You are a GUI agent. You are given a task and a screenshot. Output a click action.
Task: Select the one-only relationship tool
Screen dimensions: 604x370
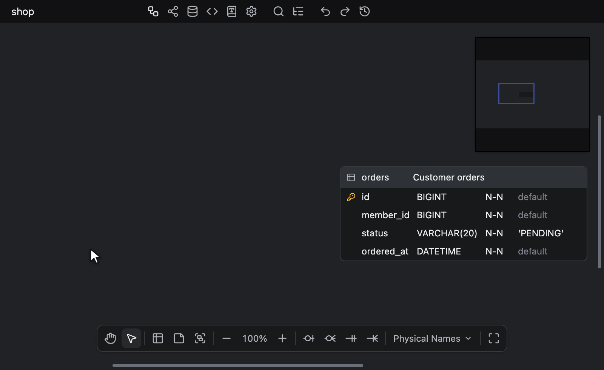tap(351, 338)
